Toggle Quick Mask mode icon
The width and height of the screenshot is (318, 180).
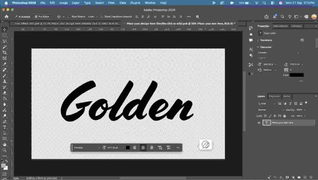(x=4, y=174)
